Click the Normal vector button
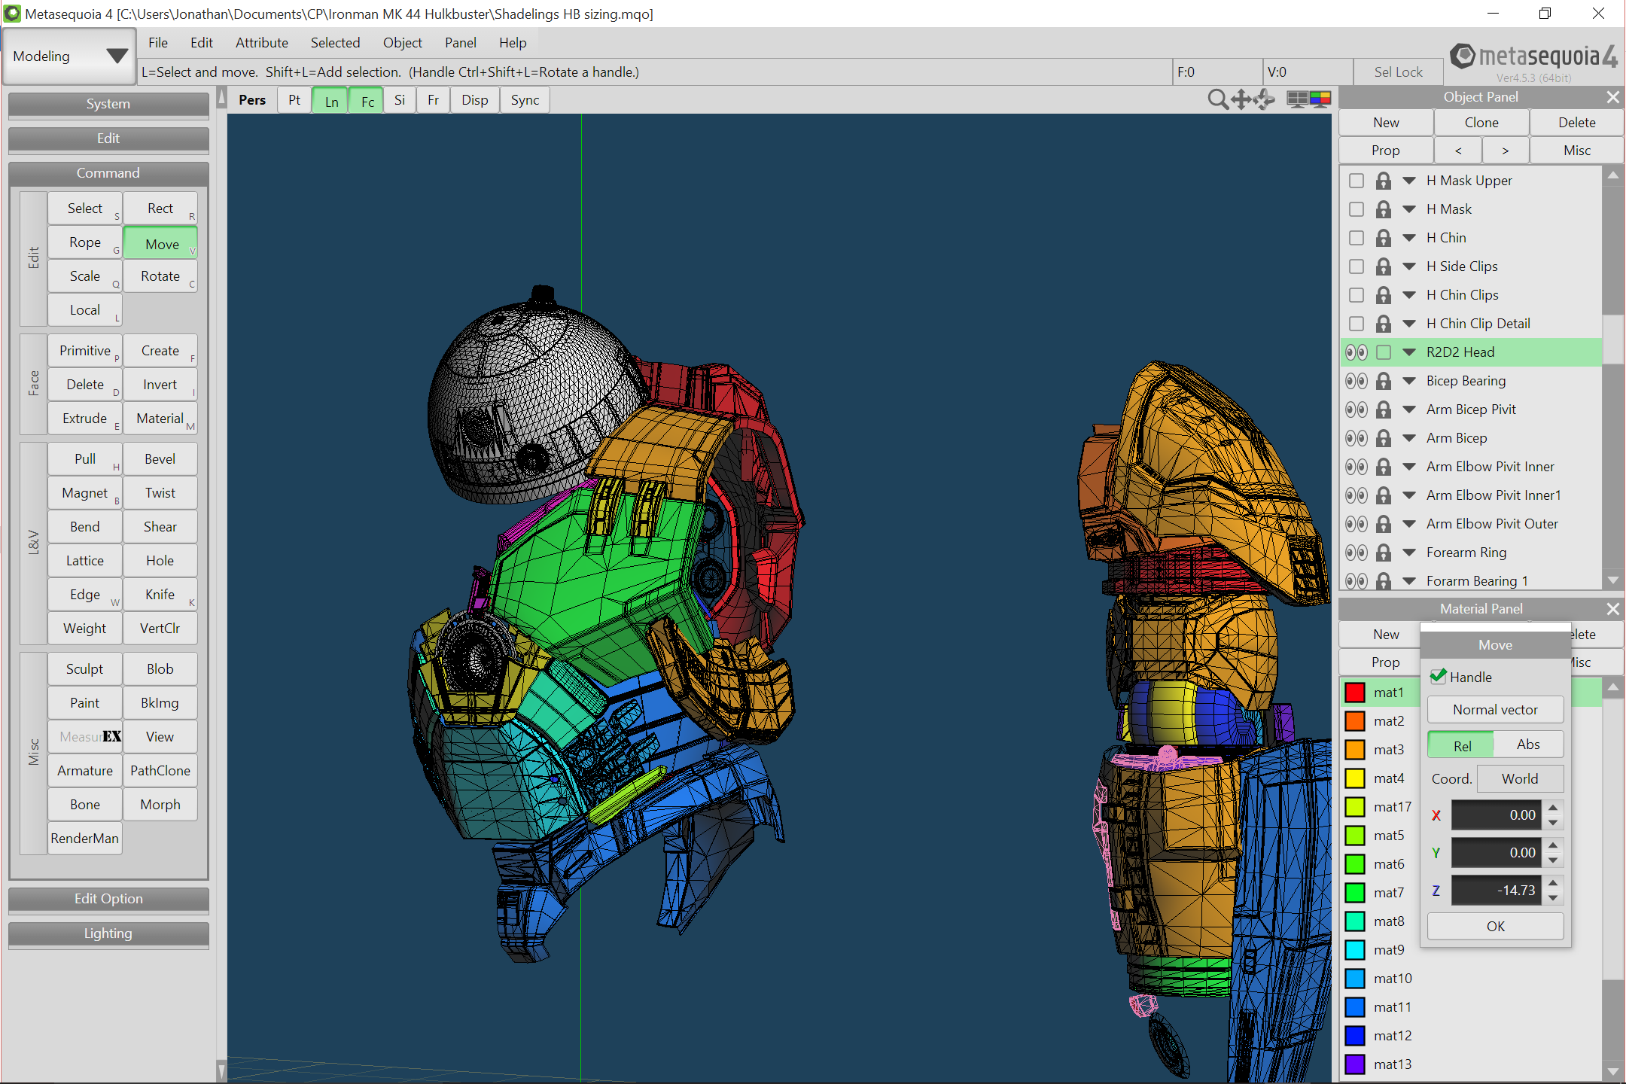 (1496, 710)
